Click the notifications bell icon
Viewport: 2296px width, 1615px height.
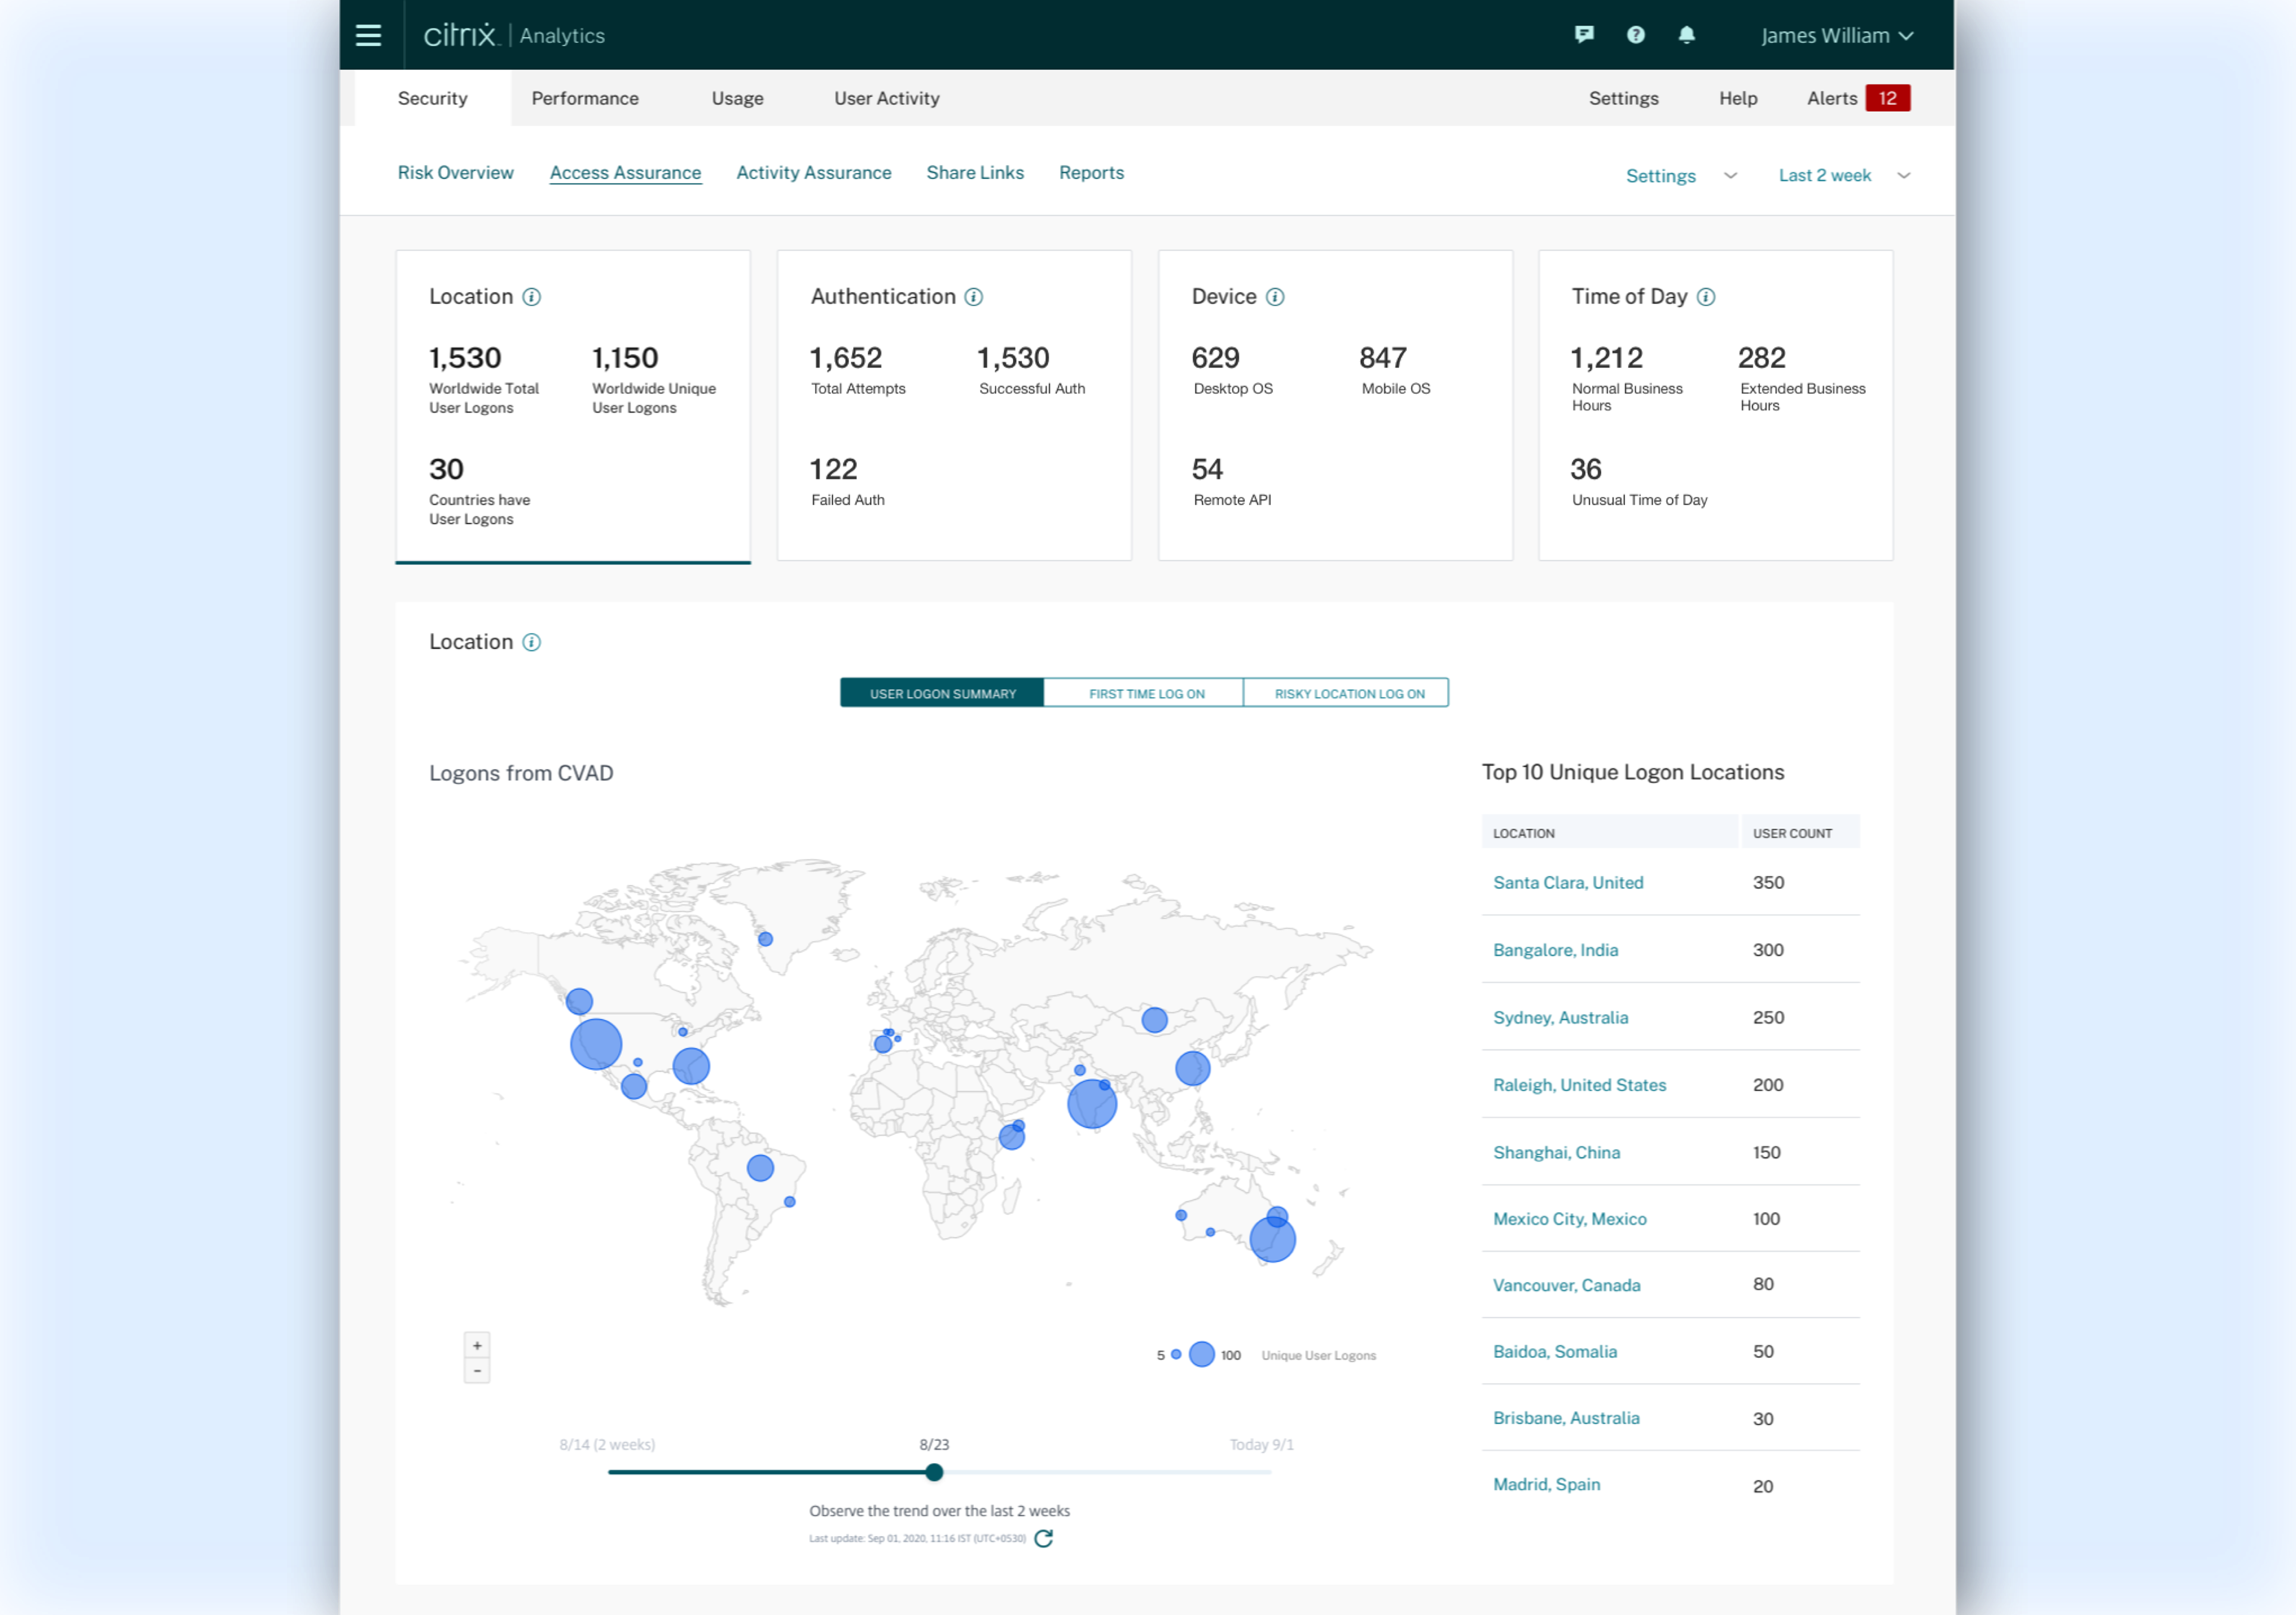point(1686,35)
